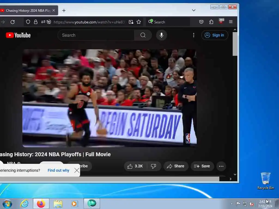Save to Pocket icon in toolbar
Image resolution: width=279 pixels, height=209 pixels.
pyautogui.click(x=201, y=22)
